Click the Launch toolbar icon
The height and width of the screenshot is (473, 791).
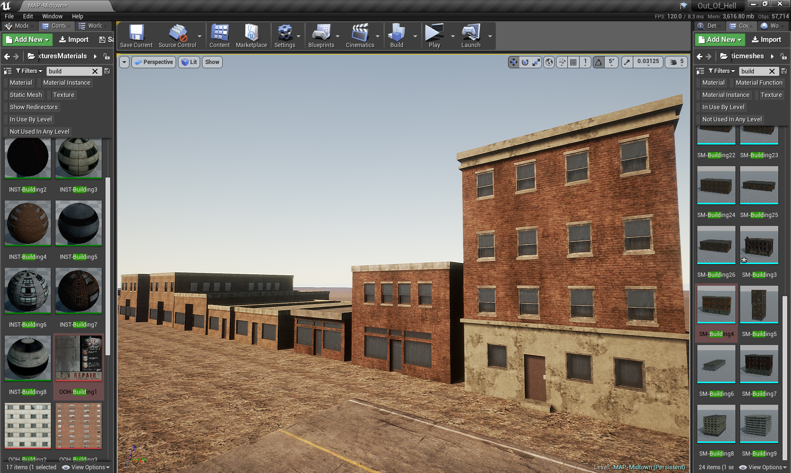point(470,36)
